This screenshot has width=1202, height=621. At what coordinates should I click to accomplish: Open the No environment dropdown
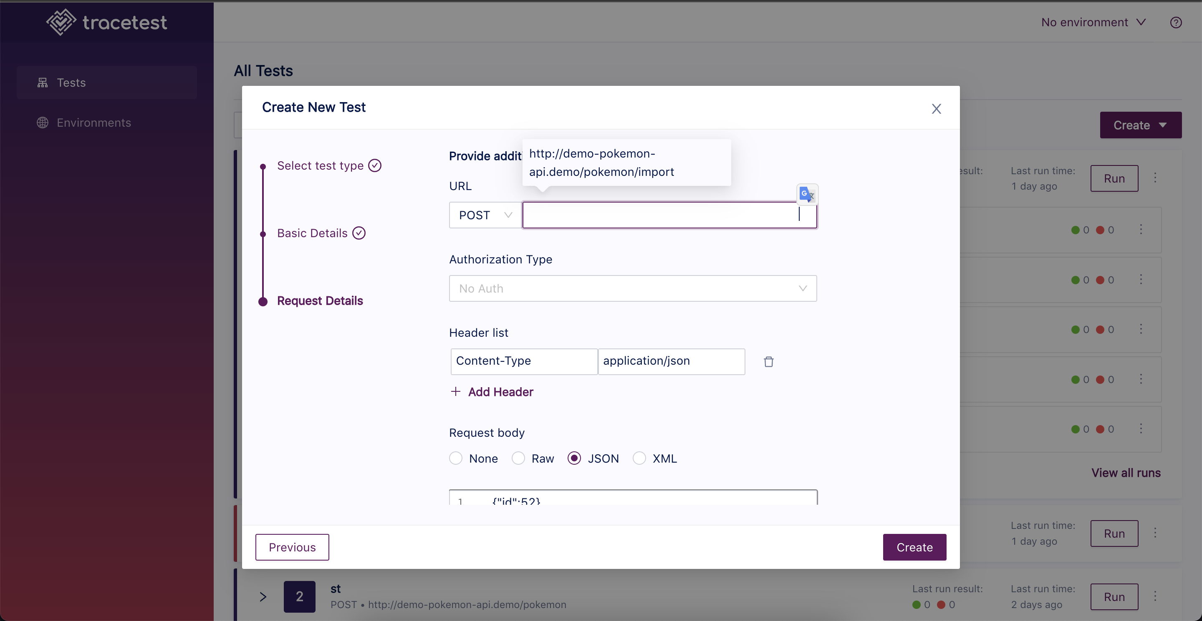[1093, 23]
